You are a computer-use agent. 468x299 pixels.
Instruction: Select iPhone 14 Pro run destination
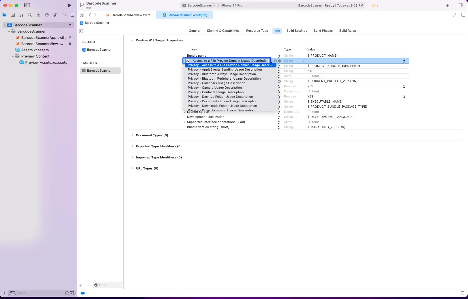pyautogui.click(x=229, y=5)
